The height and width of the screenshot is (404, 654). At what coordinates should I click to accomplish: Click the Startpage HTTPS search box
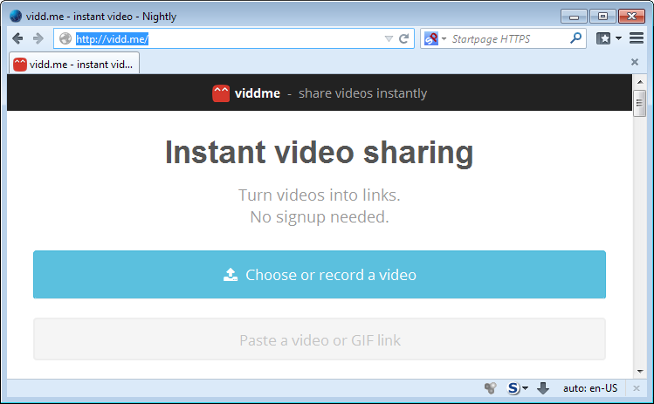(506, 38)
